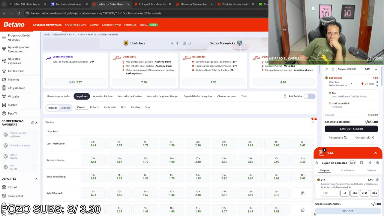Viewport: 384px width, 216px height.
Task: Select the Básquetbol ball icon in Deportes
Action: coord(4,196)
